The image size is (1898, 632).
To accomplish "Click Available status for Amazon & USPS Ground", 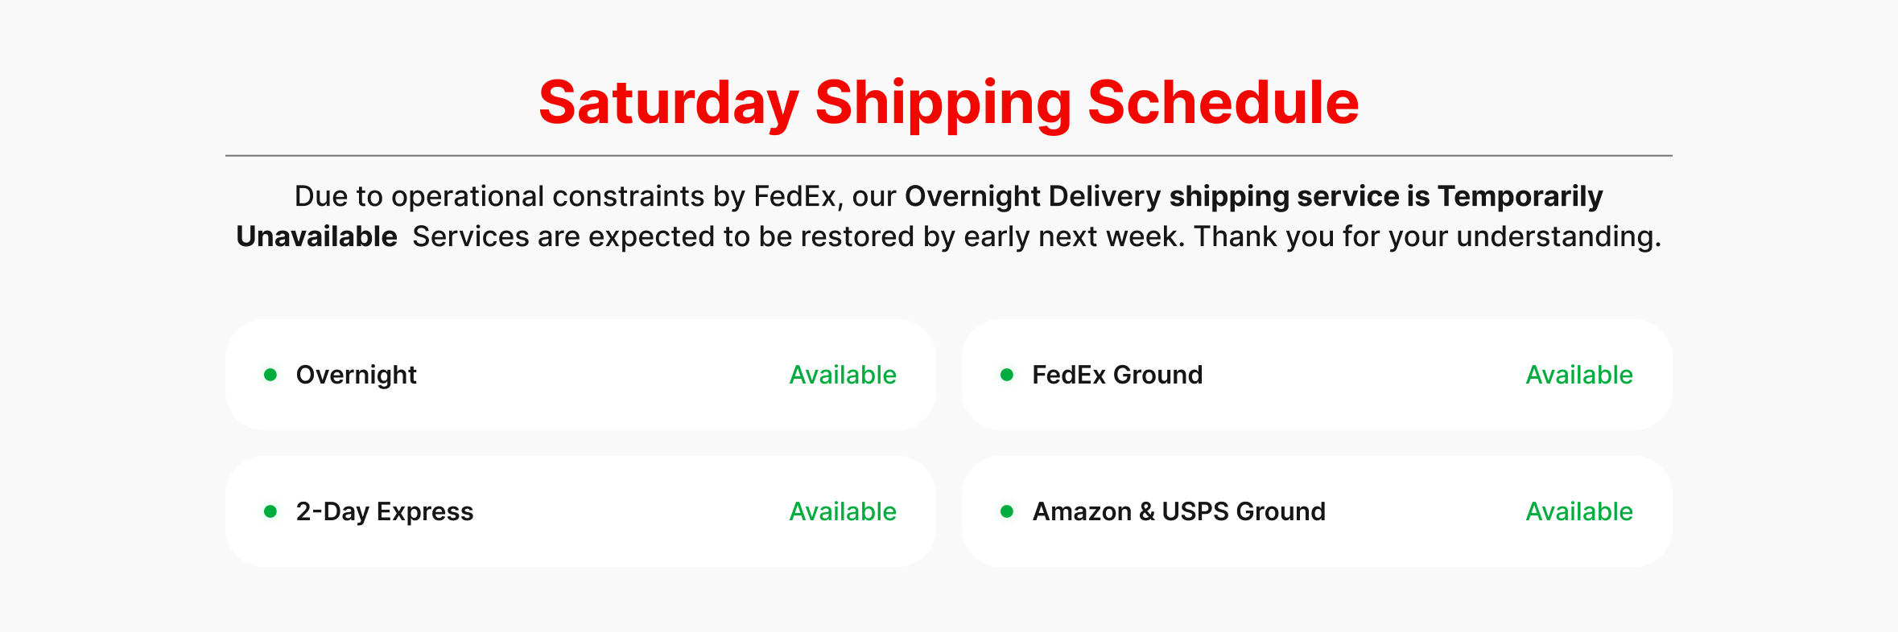I will (x=1578, y=511).
